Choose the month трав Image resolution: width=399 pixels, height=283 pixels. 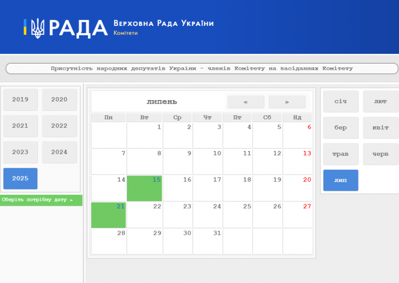click(341, 154)
